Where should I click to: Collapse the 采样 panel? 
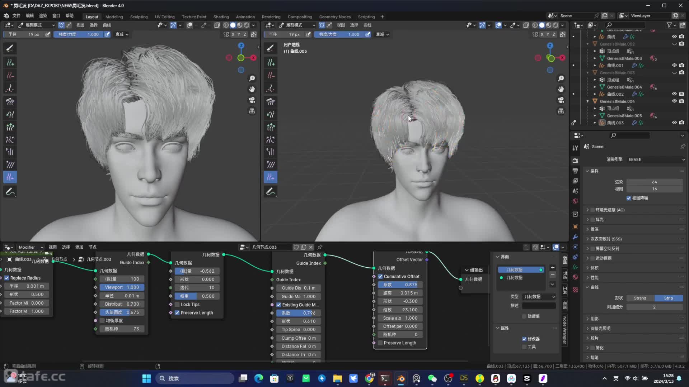tap(587, 171)
